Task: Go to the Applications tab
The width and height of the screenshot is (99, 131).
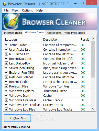Action: click(x=54, y=33)
